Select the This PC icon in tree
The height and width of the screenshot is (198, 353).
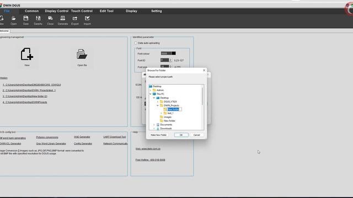click(154, 94)
